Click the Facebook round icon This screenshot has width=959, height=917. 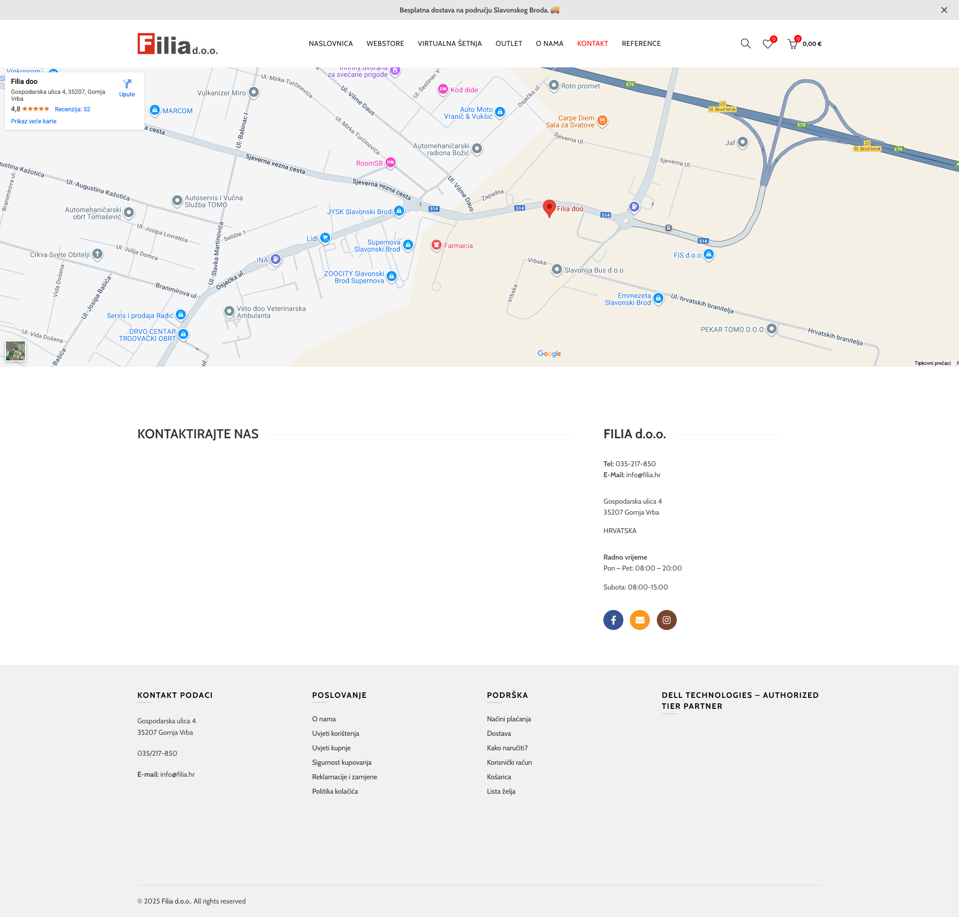point(613,620)
